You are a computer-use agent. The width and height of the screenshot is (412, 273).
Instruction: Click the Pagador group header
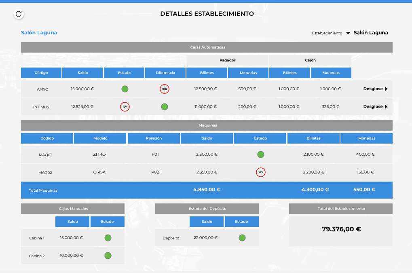click(228, 60)
